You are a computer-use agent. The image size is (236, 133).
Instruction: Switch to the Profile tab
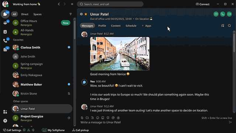102,26
